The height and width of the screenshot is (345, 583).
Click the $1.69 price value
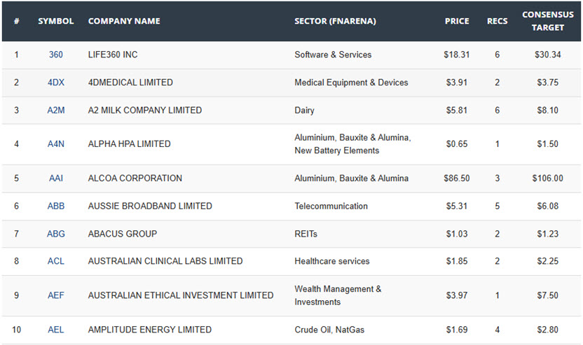click(457, 330)
